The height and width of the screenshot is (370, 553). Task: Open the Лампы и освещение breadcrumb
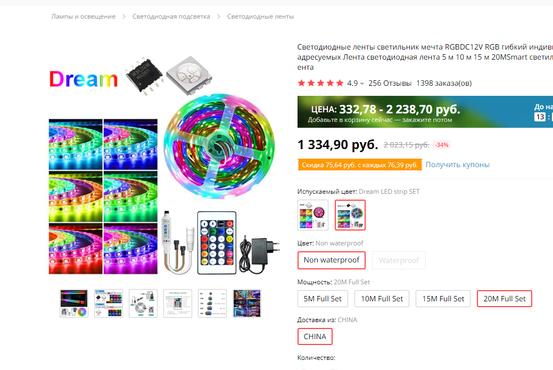coord(83,17)
